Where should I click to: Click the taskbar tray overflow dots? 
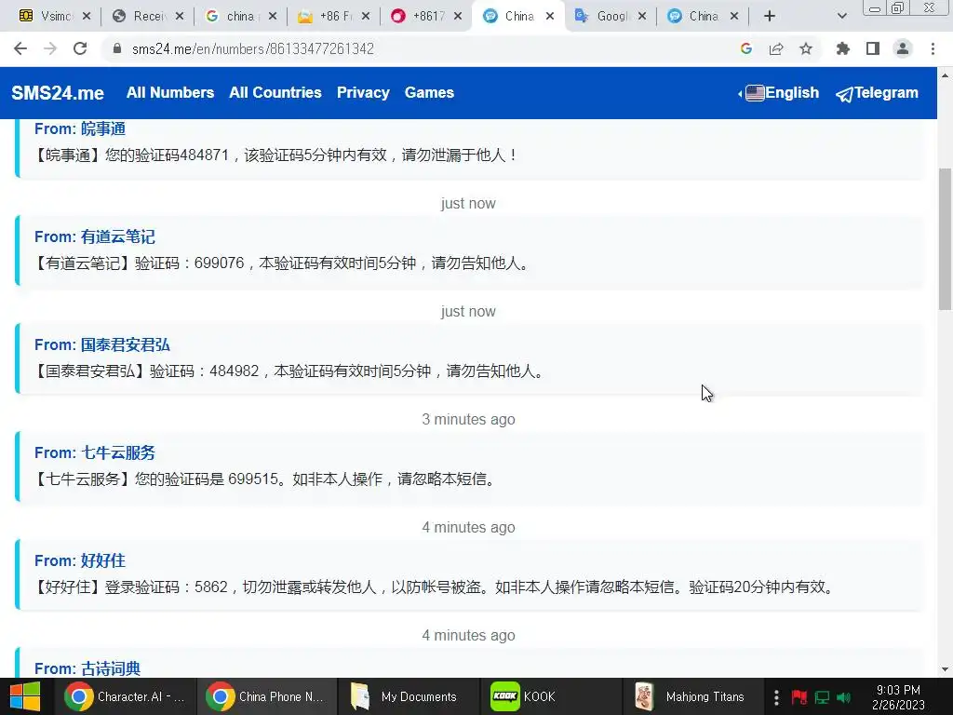click(x=776, y=696)
